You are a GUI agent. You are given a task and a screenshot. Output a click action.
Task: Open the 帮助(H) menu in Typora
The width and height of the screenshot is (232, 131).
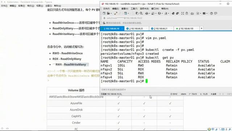58,6
